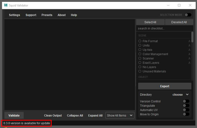Viewport: 197px width, 128px height.
Task: Click the A icon beside Scanner
Action: point(189,59)
